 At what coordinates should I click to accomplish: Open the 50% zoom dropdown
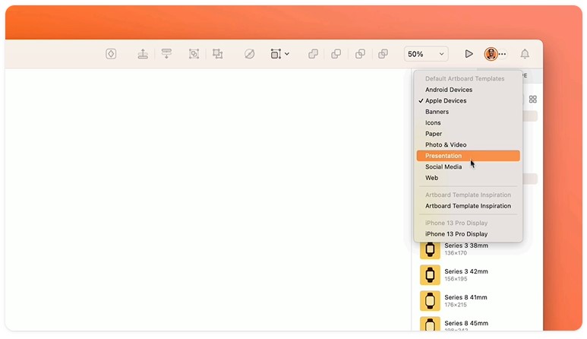pos(426,54)
